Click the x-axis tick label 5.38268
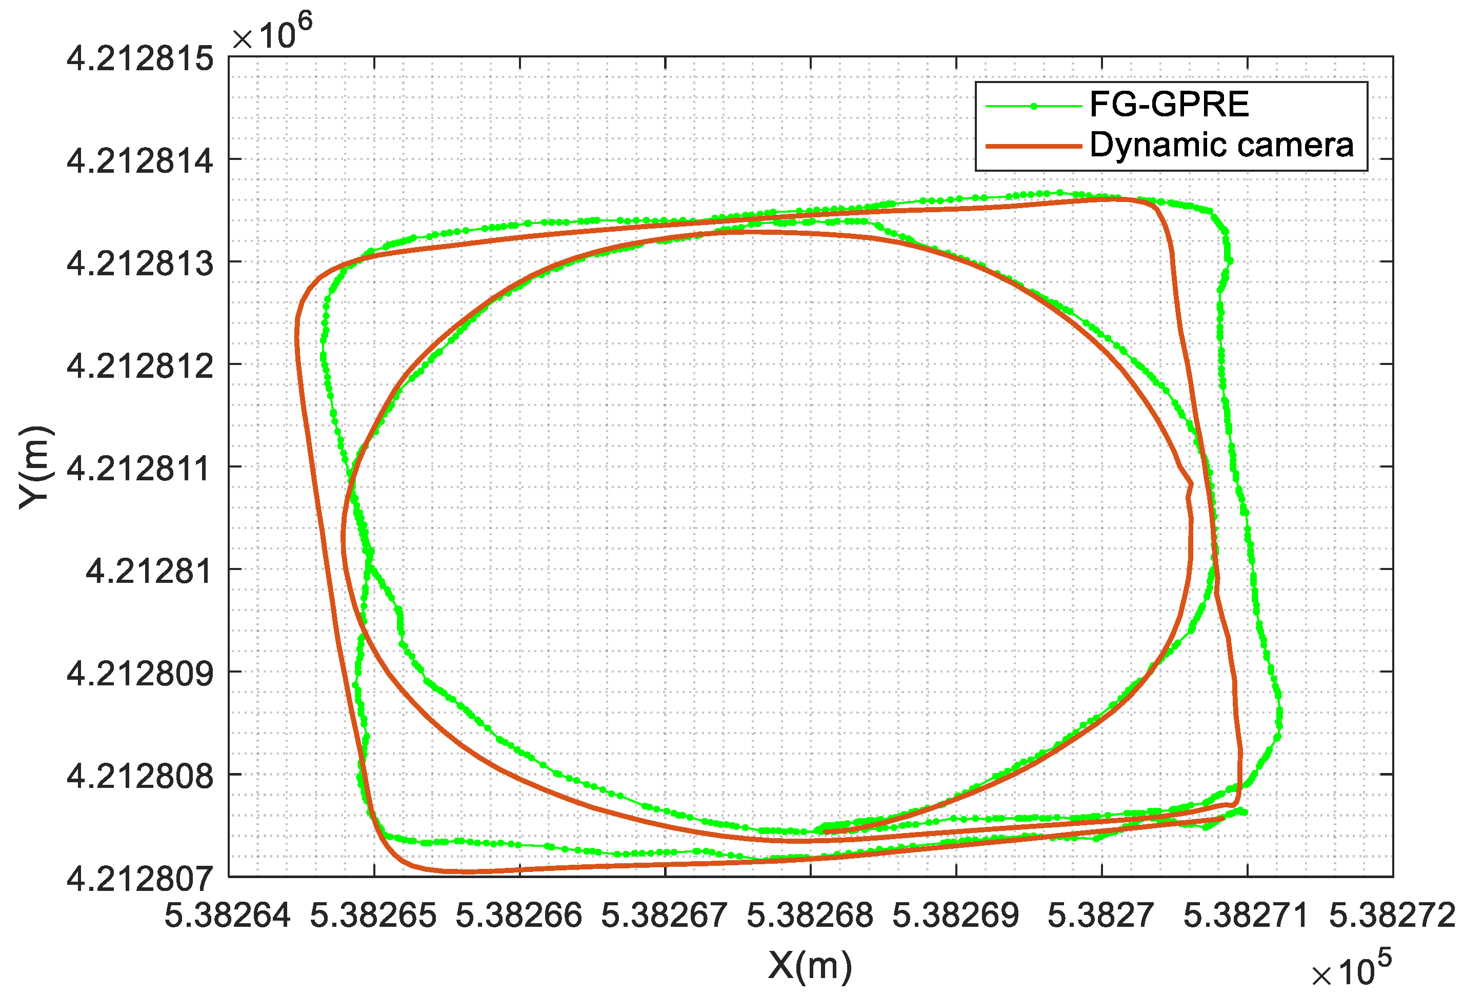This screenshot has width=1464, height=996. pyautogui.click(x=810, y=916)
